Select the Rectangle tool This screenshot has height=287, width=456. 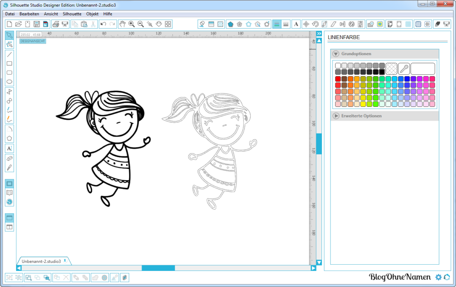(x=9, y=64)
